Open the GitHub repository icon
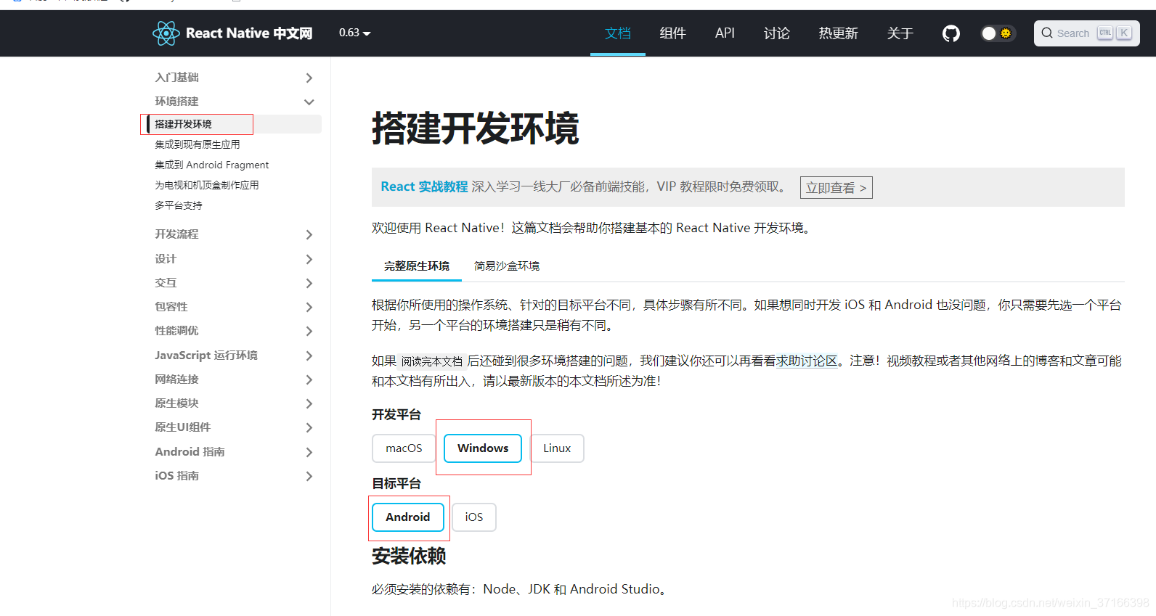The width and height of the screenshot is (1156, 616). 951,33
